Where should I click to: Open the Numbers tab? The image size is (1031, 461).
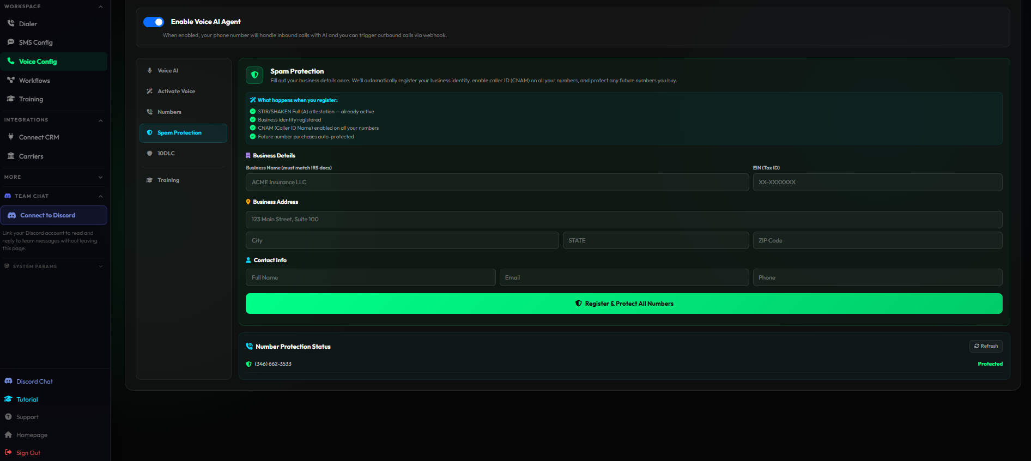click(169, 112)
